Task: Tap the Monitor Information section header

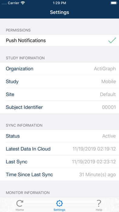Action: tap(28, 193)
